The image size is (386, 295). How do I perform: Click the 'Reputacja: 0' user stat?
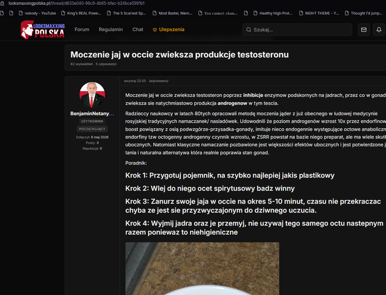92,149
